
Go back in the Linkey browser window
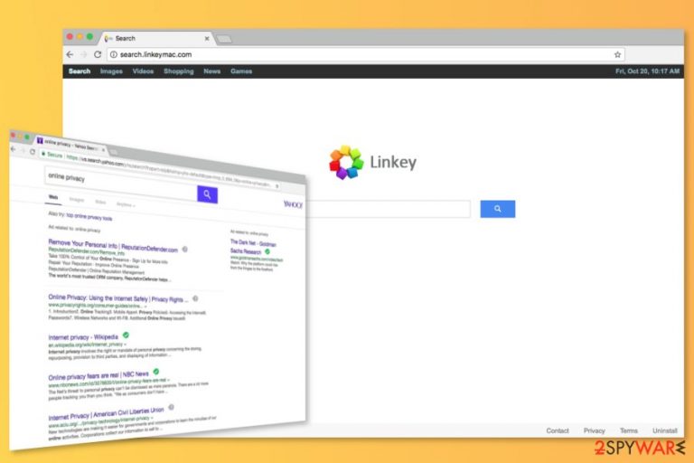tap(70, 54)
